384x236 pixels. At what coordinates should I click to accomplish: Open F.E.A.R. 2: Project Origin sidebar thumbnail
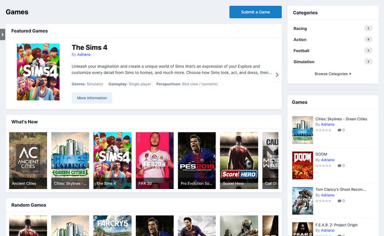click(x=302, y=229)
